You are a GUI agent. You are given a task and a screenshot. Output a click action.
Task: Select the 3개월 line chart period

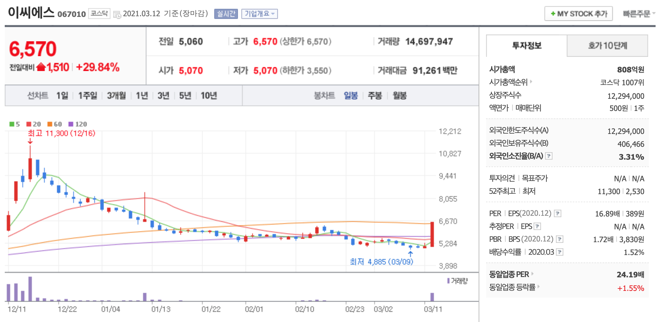coord(116,96)
